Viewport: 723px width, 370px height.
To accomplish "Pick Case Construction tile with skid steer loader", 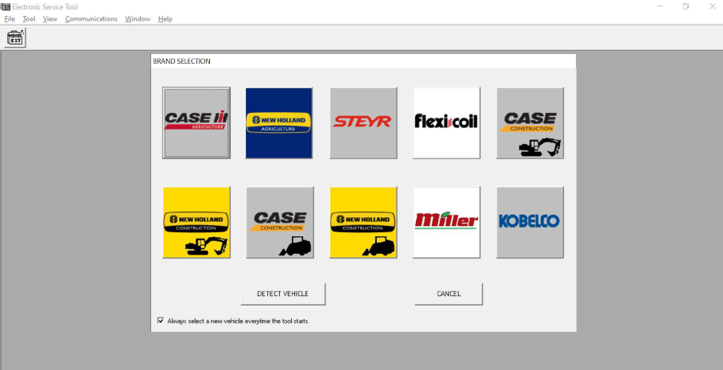I will pyautogui.click(x=280, y=222).
